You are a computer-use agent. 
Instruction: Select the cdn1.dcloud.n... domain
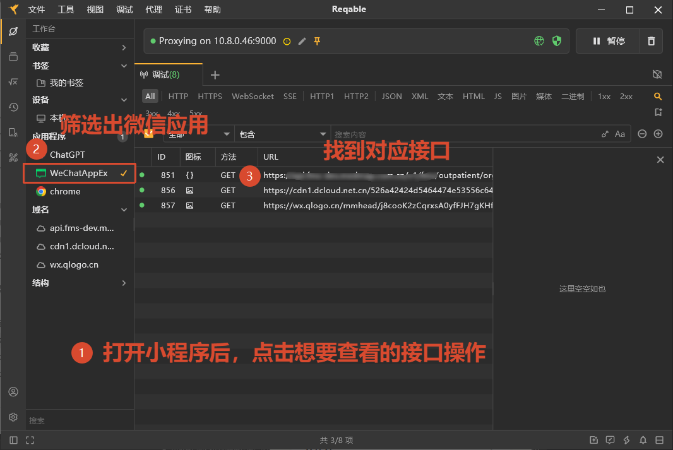tap(80, 246)
